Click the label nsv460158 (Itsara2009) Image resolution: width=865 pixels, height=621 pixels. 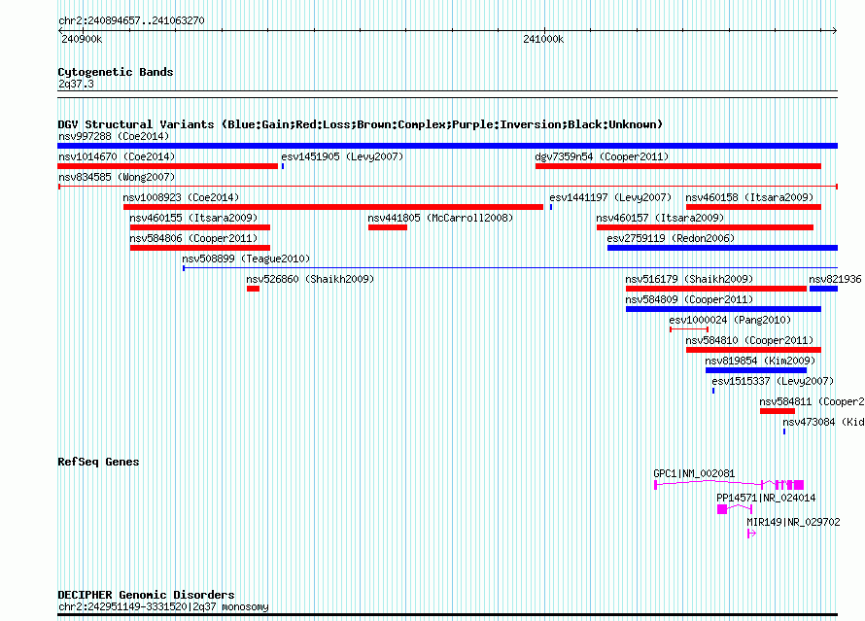pyautogui.click(x=749, y=197)
